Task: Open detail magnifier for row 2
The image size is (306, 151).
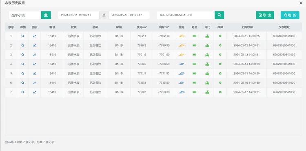Action: (x=23, y=45)
